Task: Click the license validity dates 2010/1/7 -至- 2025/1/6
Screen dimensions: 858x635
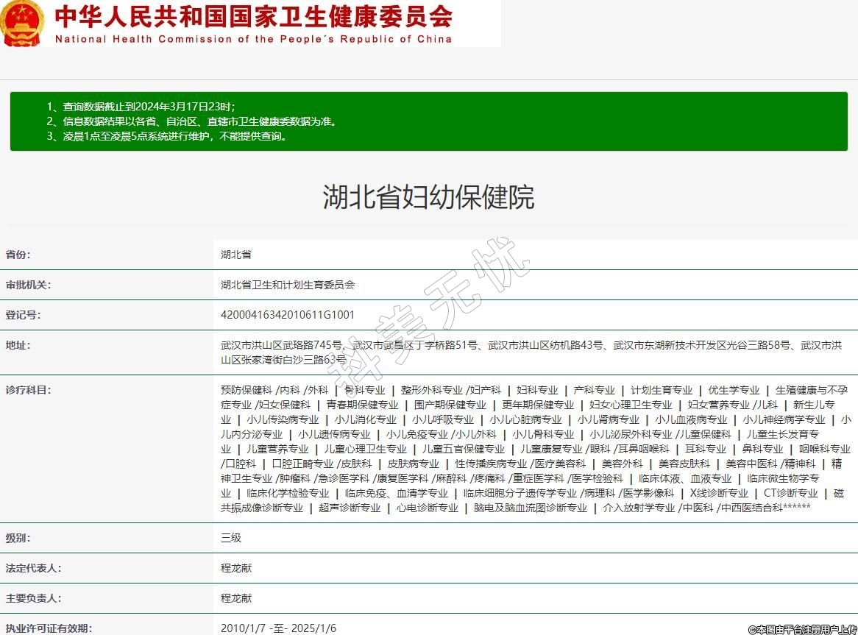Action: click(278, 628)
